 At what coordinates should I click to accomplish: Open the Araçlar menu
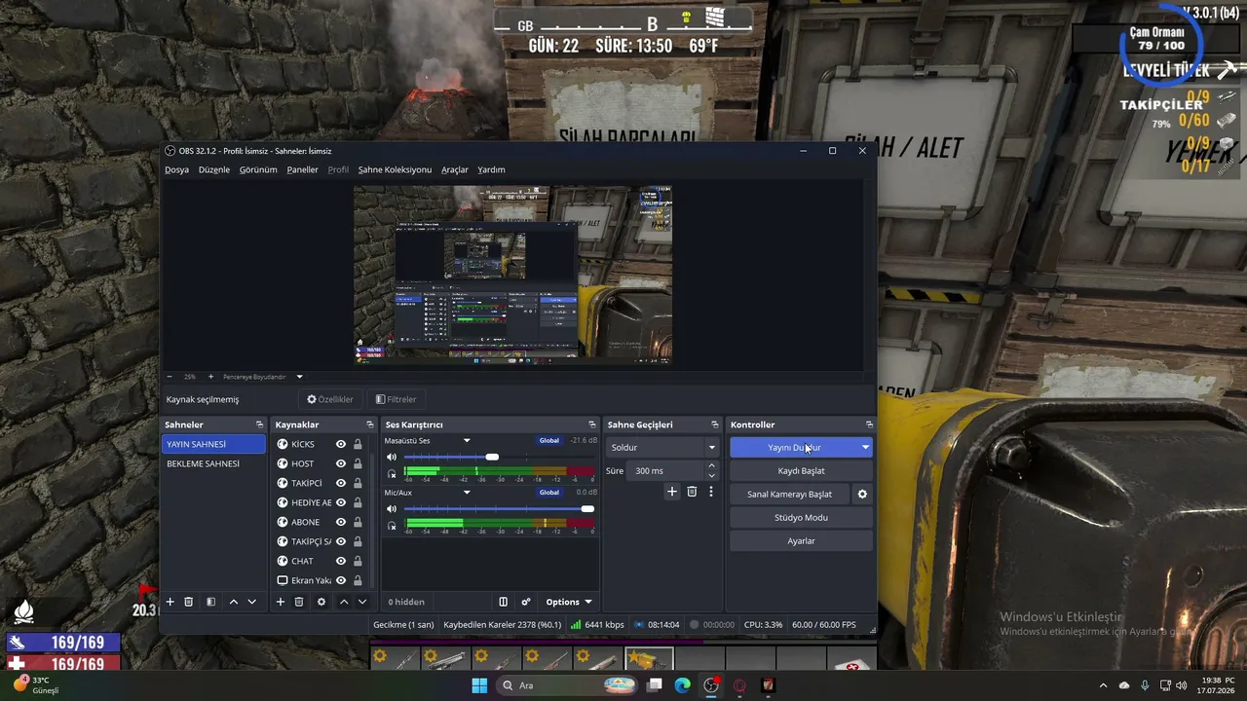coord(455,169)
